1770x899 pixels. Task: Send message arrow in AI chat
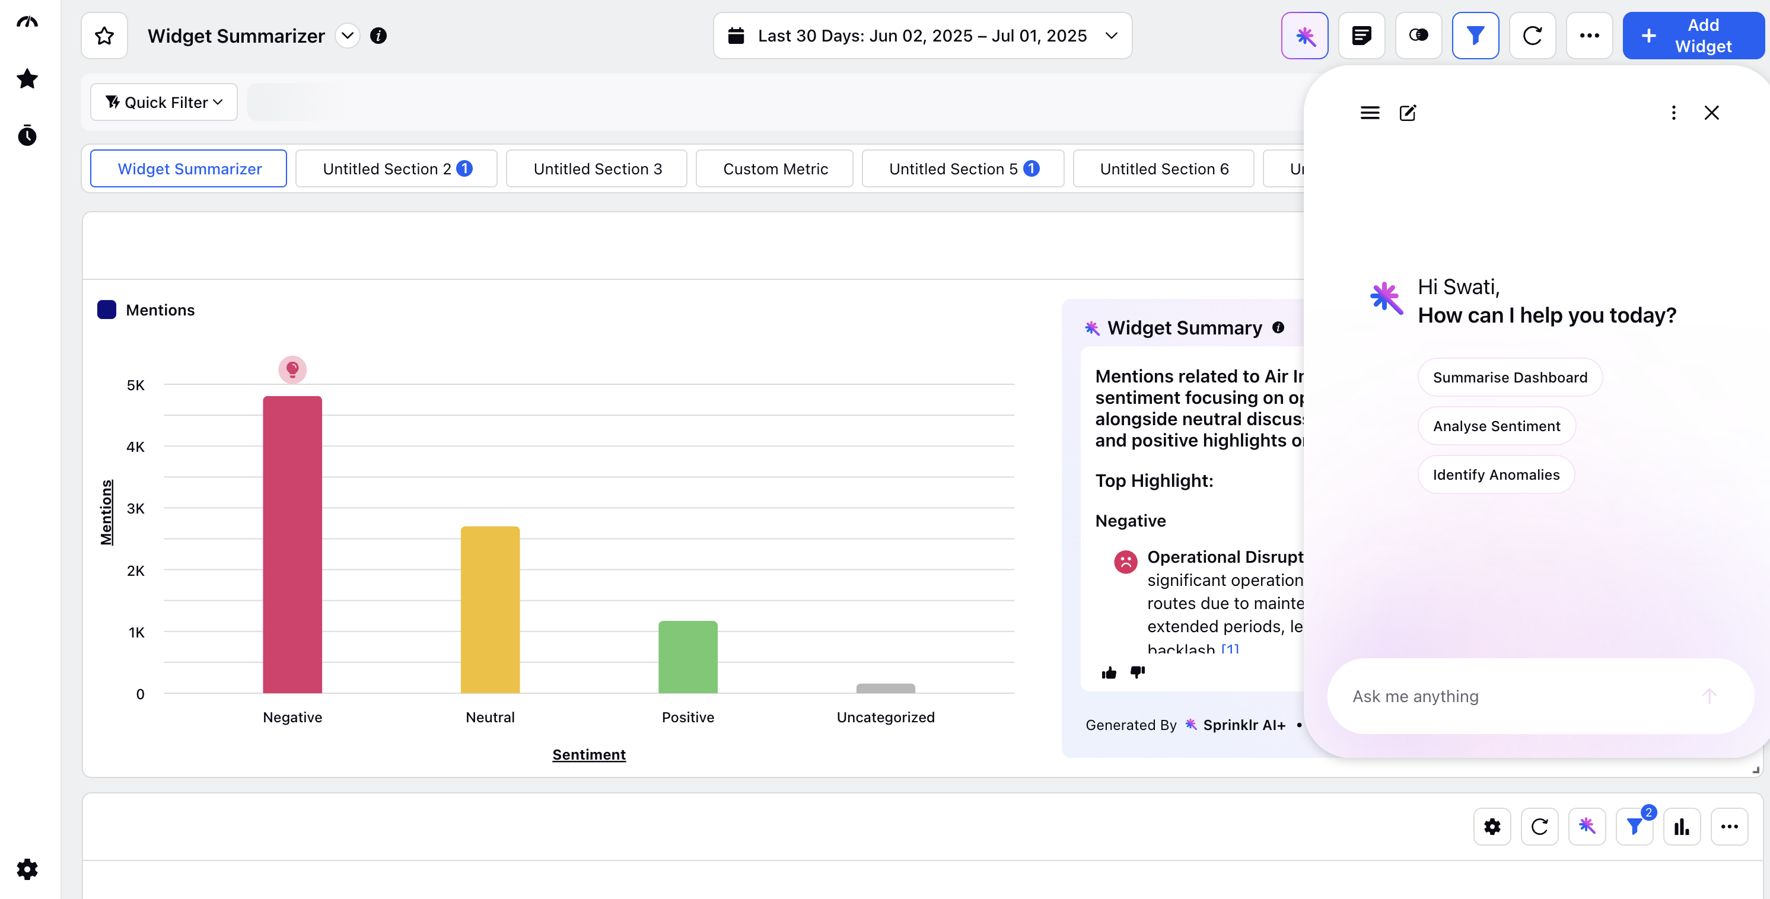[1709, 696]
